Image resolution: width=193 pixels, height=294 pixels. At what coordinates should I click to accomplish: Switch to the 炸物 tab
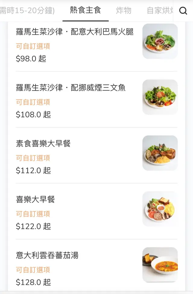pyautogui.click(x=124, y=11)
